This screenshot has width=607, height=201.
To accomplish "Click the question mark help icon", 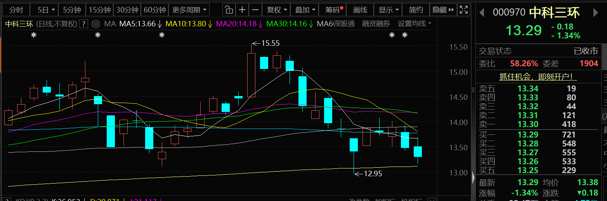I will [x=83, y=24].
